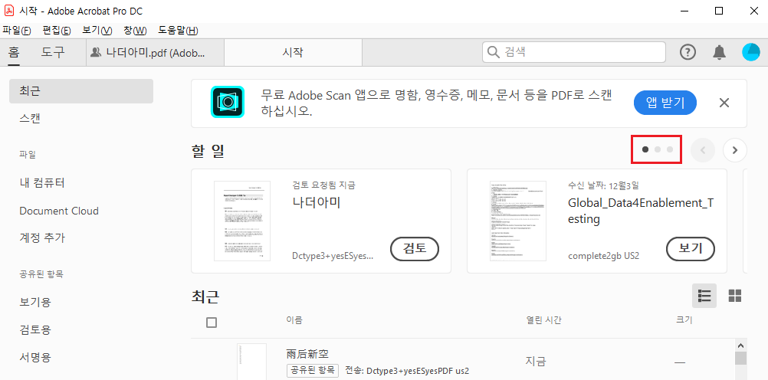Viewport: 768px width, 380px height.
Task: Click 보기 button on Global_Data4Enablement card
Action: tap(691, 249)
